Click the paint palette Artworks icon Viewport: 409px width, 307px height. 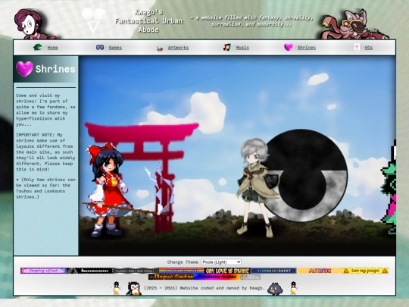coord(160,48)
